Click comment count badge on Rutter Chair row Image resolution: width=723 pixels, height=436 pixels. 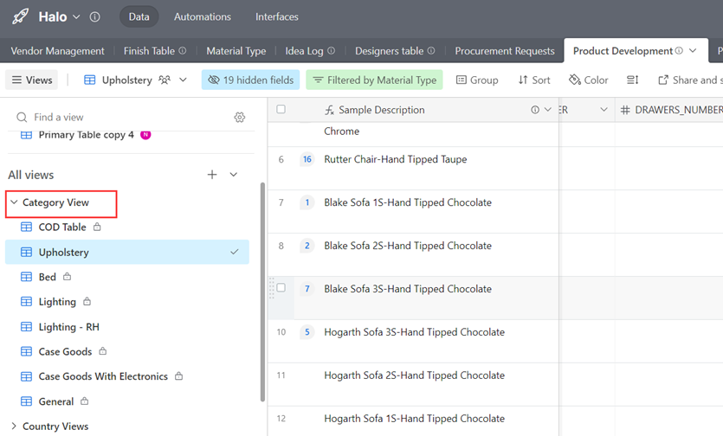click(x=307, y=159)
